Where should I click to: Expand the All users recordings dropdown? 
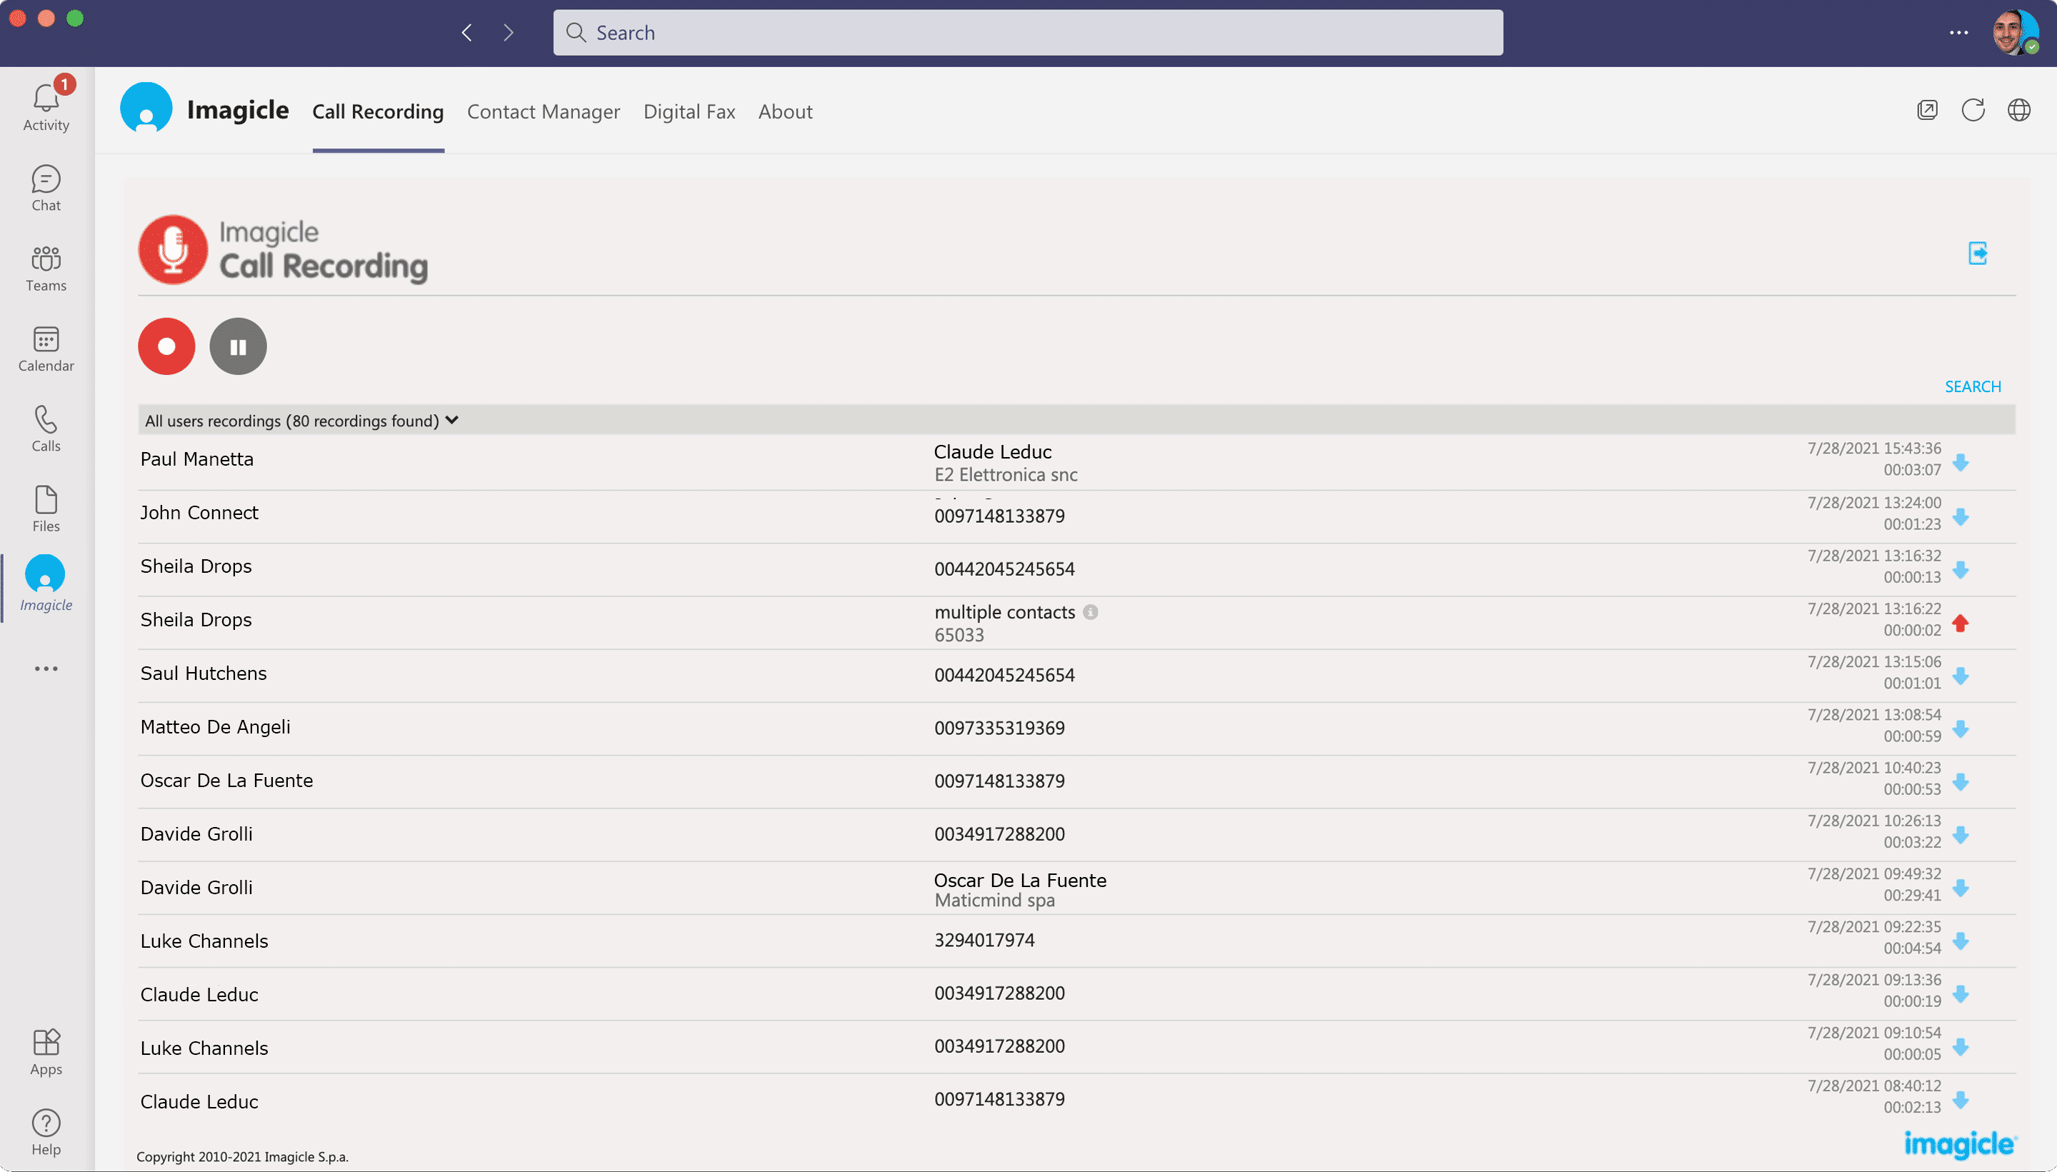[x=452, y=420]
